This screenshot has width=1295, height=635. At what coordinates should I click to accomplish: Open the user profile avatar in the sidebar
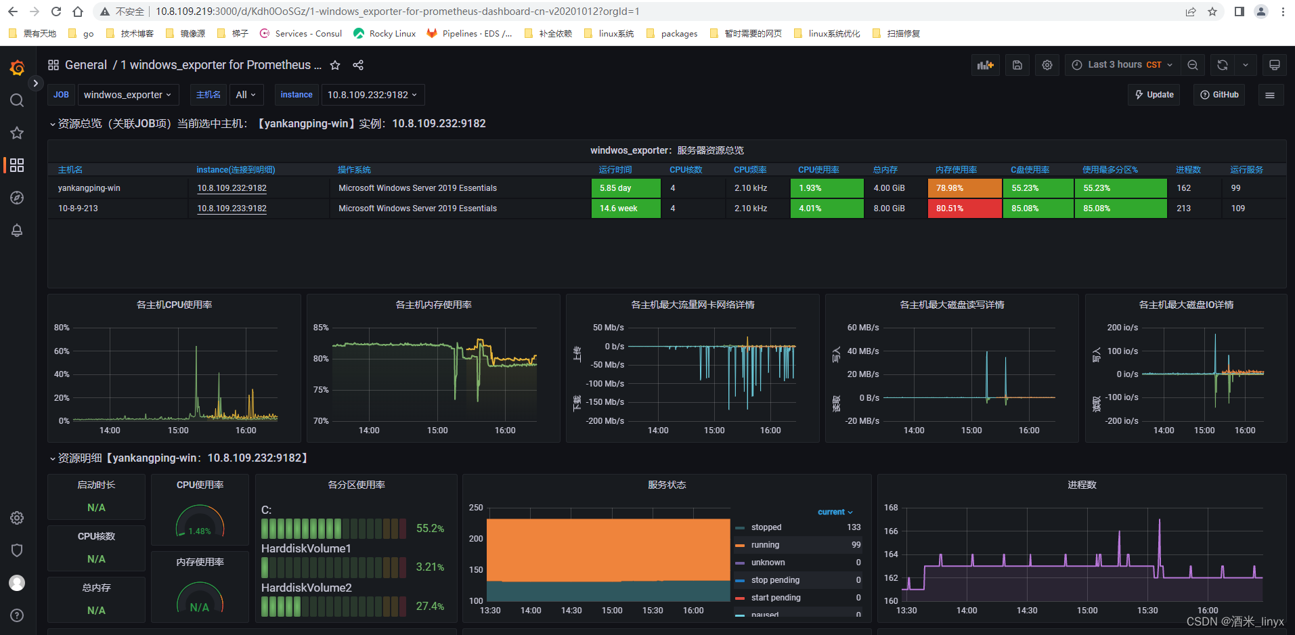point(17,583)
